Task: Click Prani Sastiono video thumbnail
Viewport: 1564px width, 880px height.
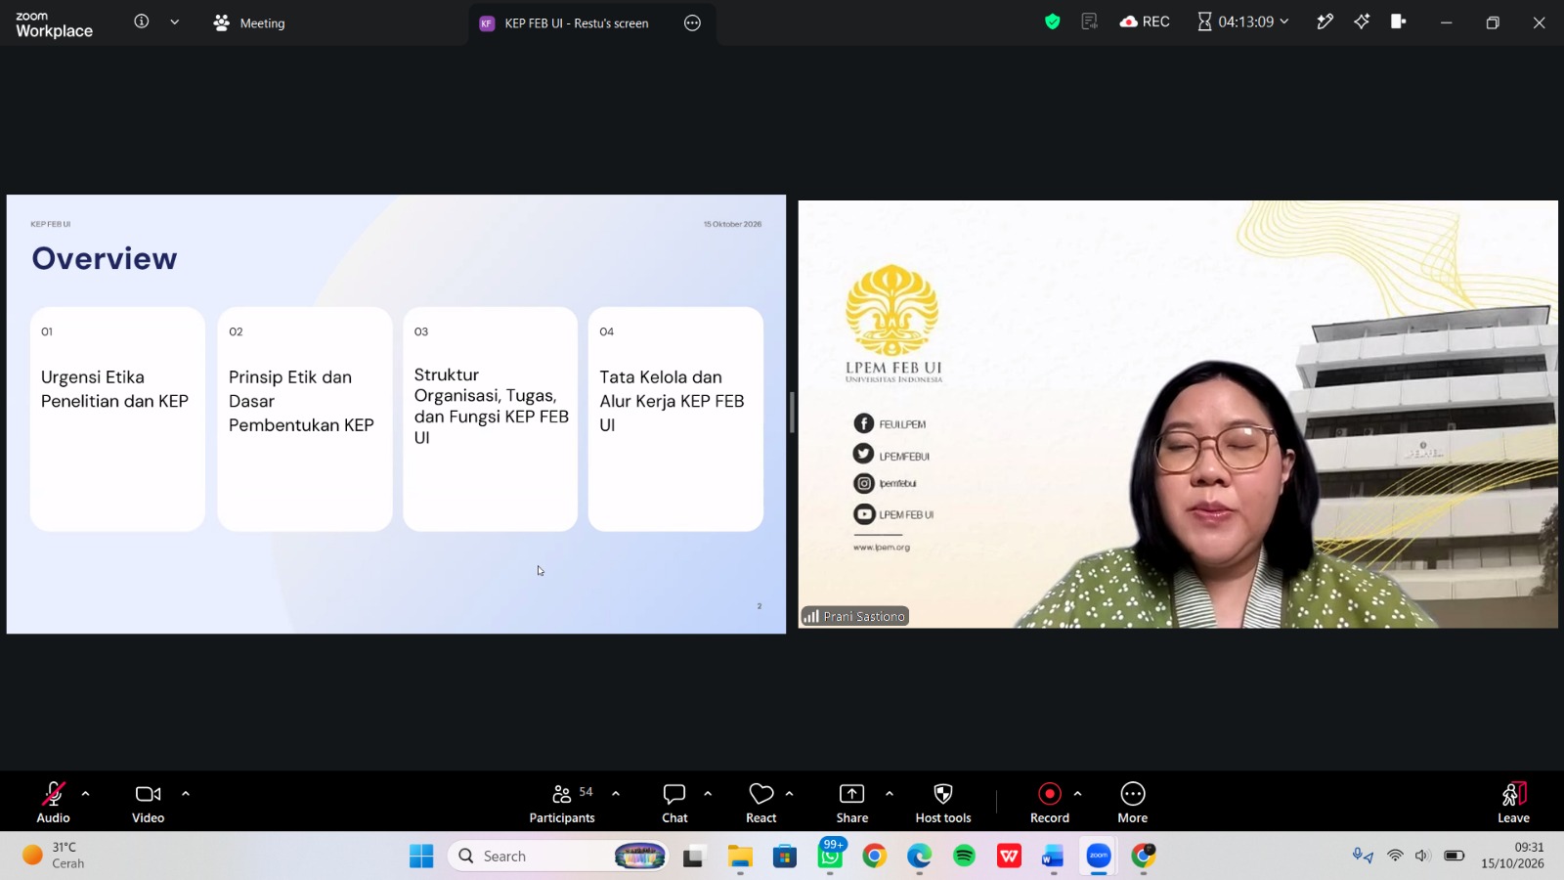Action: [x=1178, y=414]
